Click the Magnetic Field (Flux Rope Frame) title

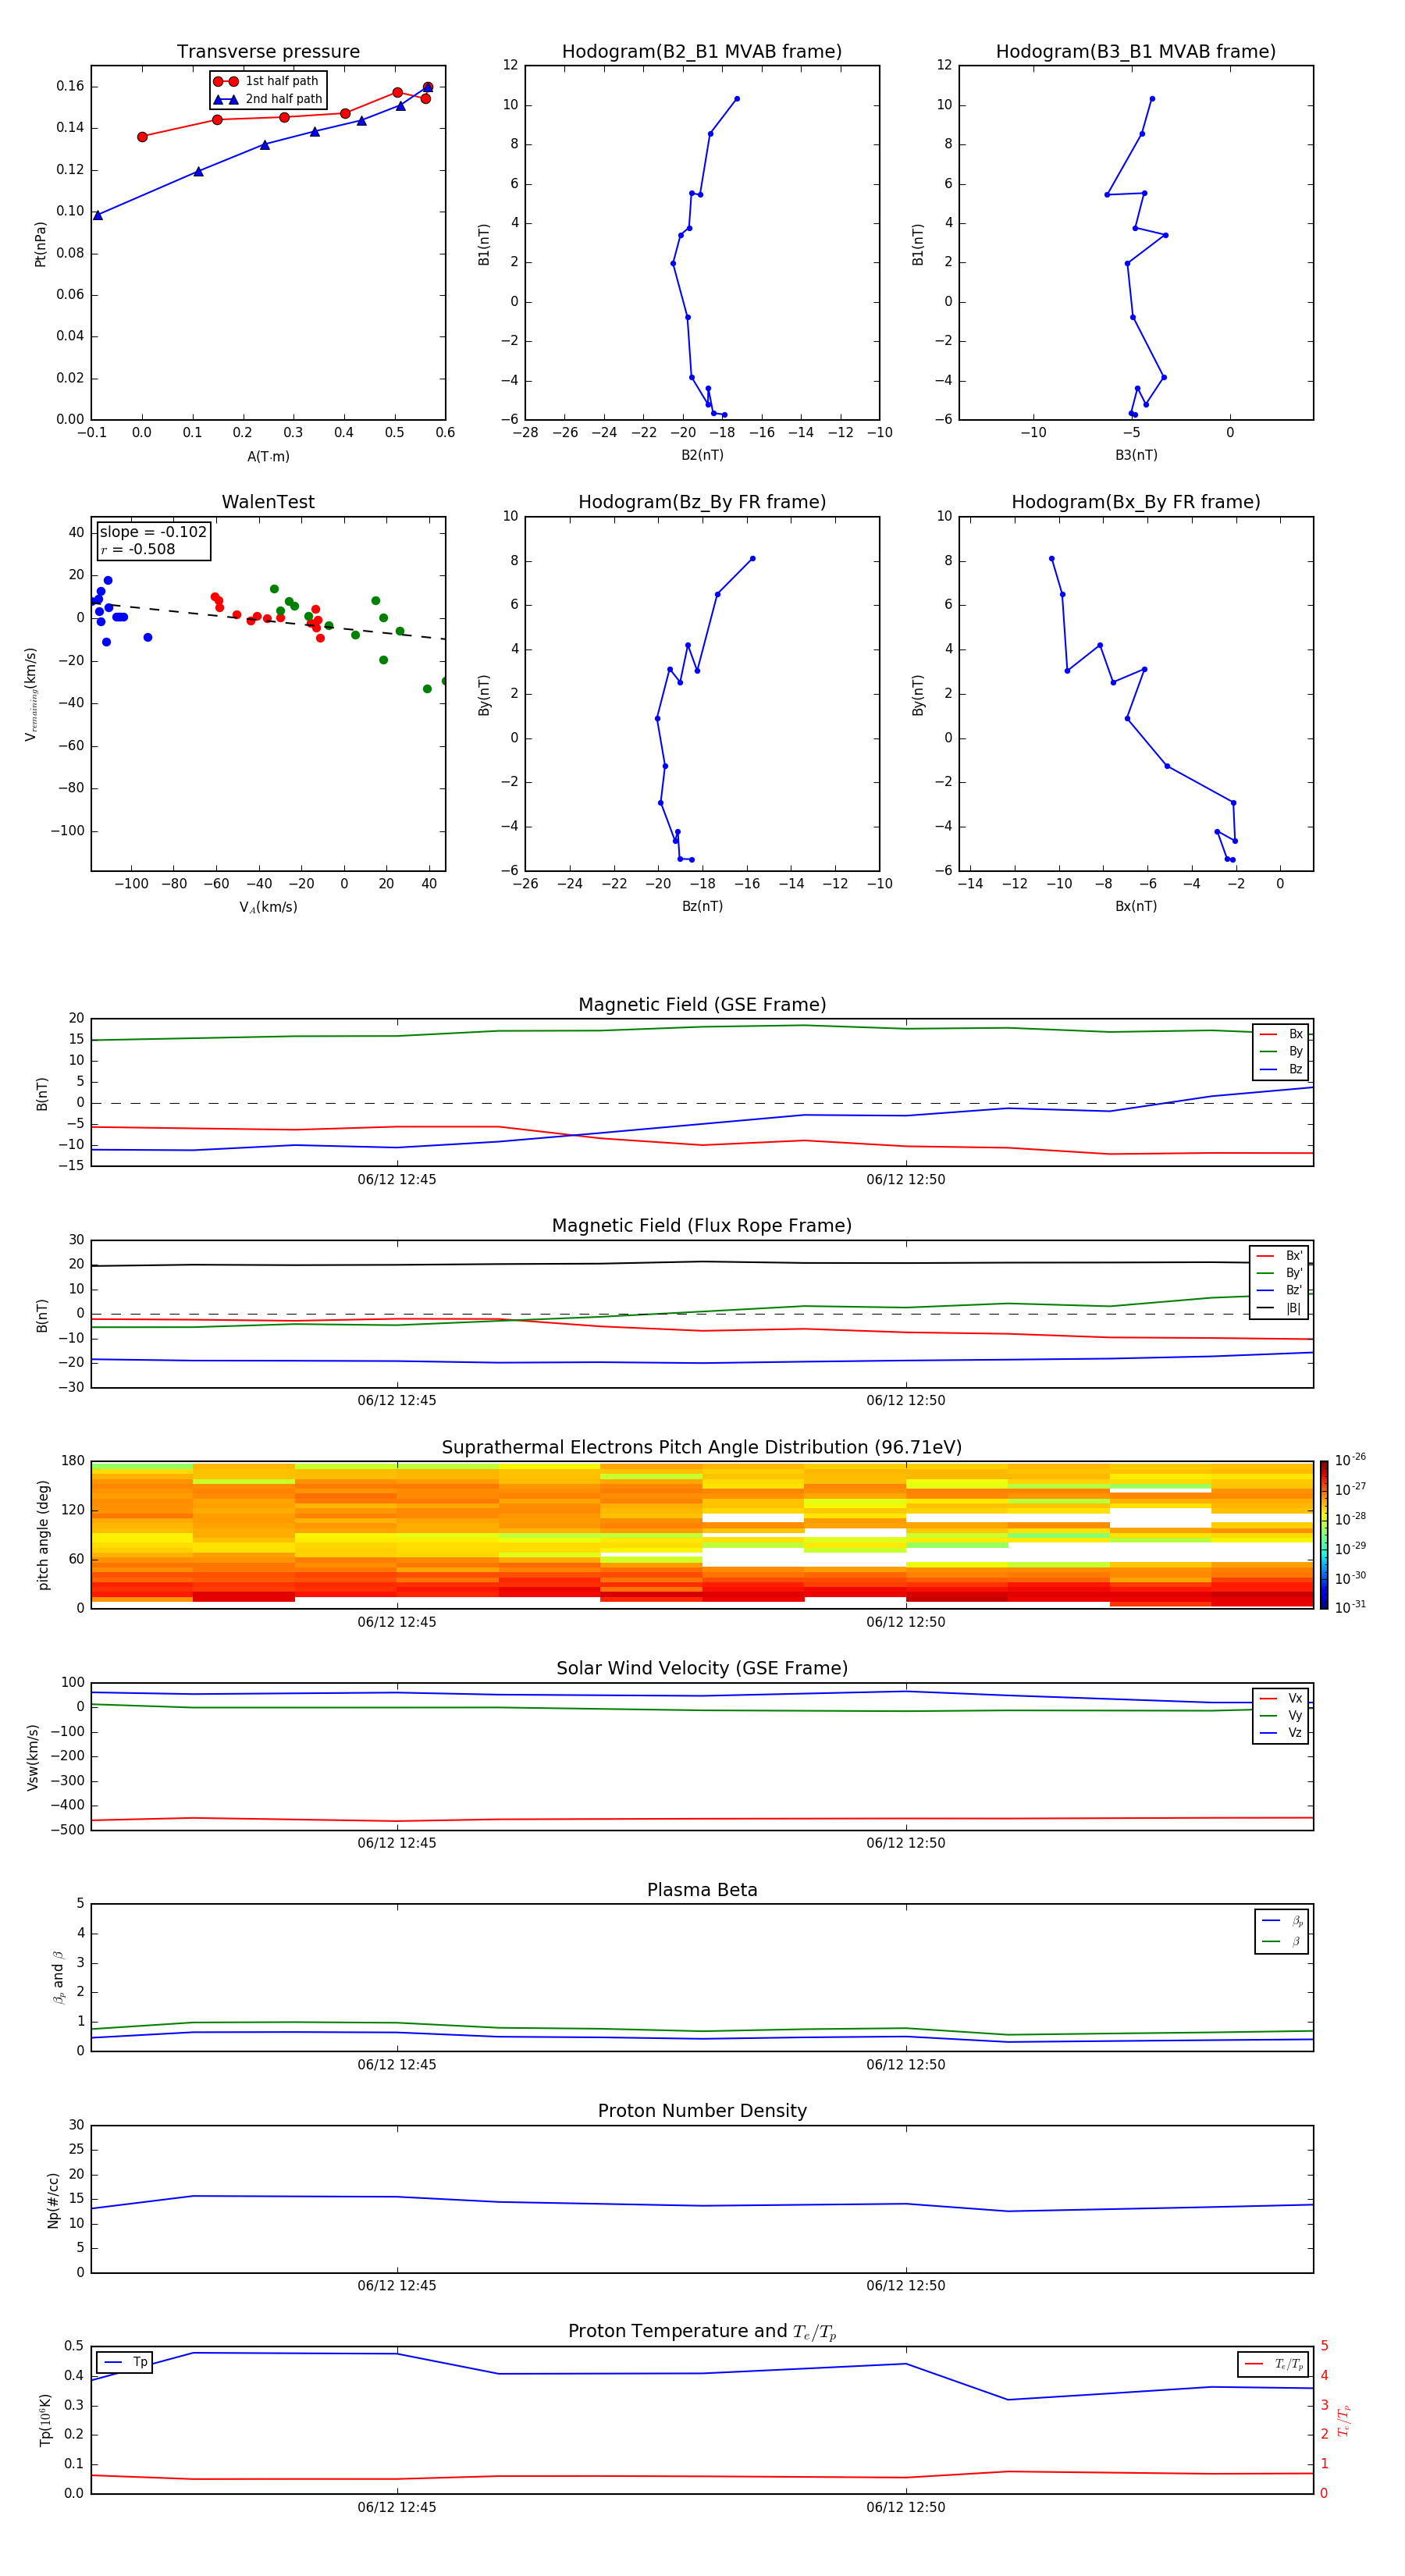pyautogui.click(x=702, y=1226)
